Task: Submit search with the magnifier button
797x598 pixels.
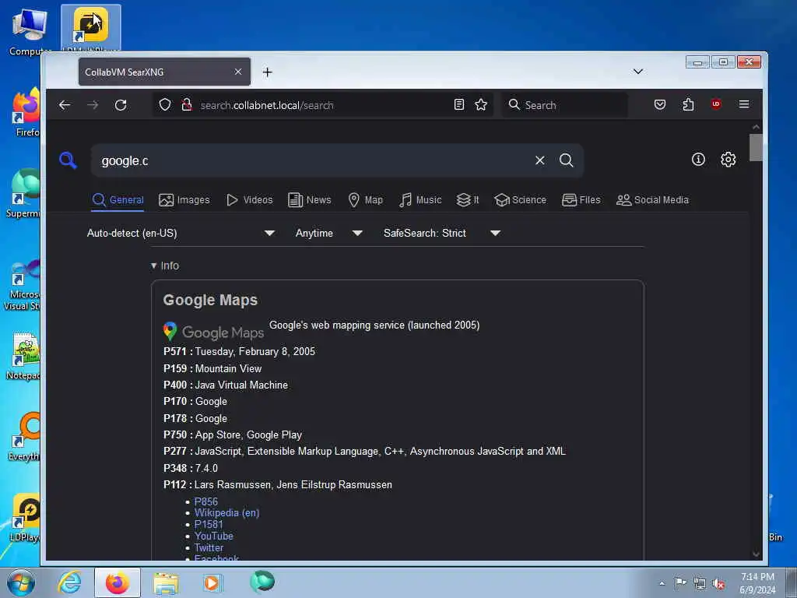Action: pos(567,160)
